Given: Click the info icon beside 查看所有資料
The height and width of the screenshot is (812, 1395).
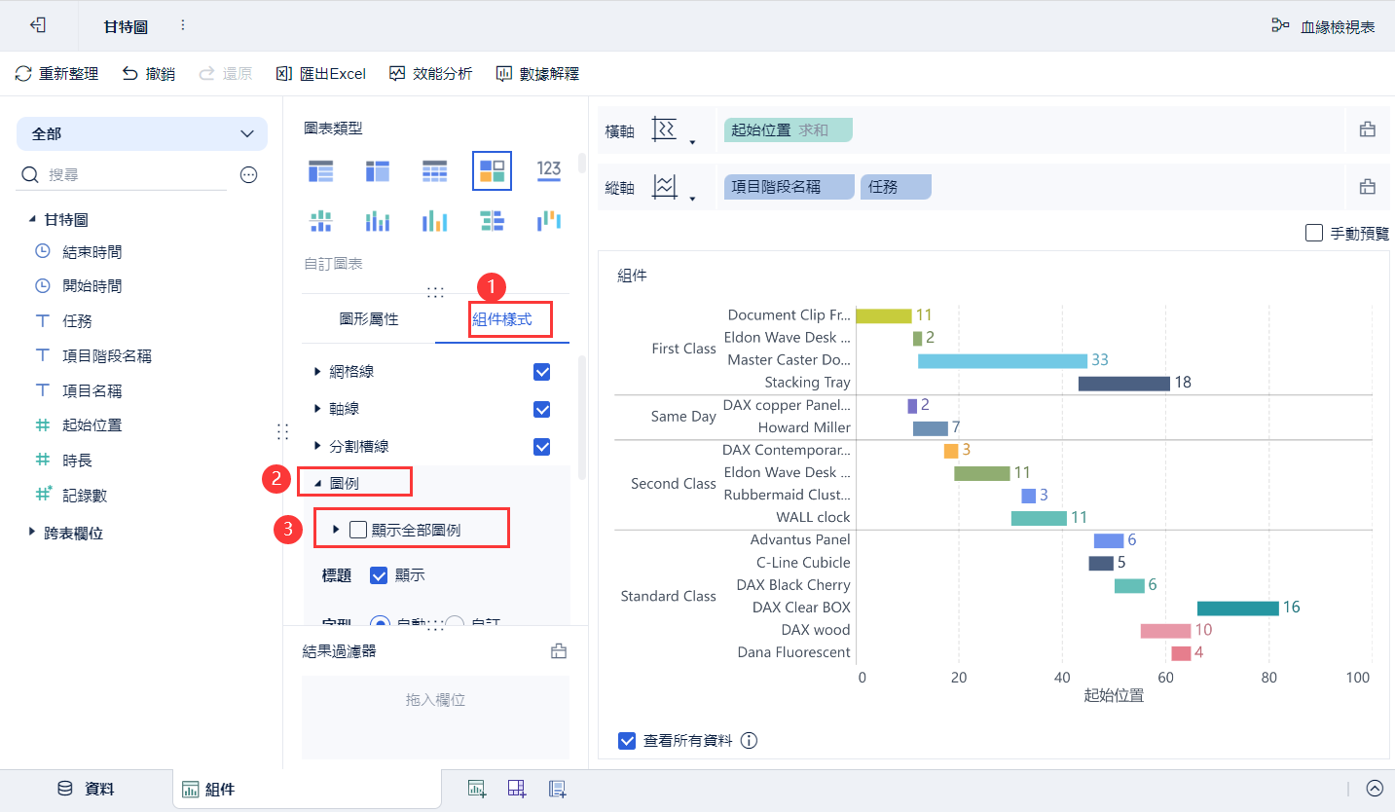Looking at the screenshot, I should 749,741.
